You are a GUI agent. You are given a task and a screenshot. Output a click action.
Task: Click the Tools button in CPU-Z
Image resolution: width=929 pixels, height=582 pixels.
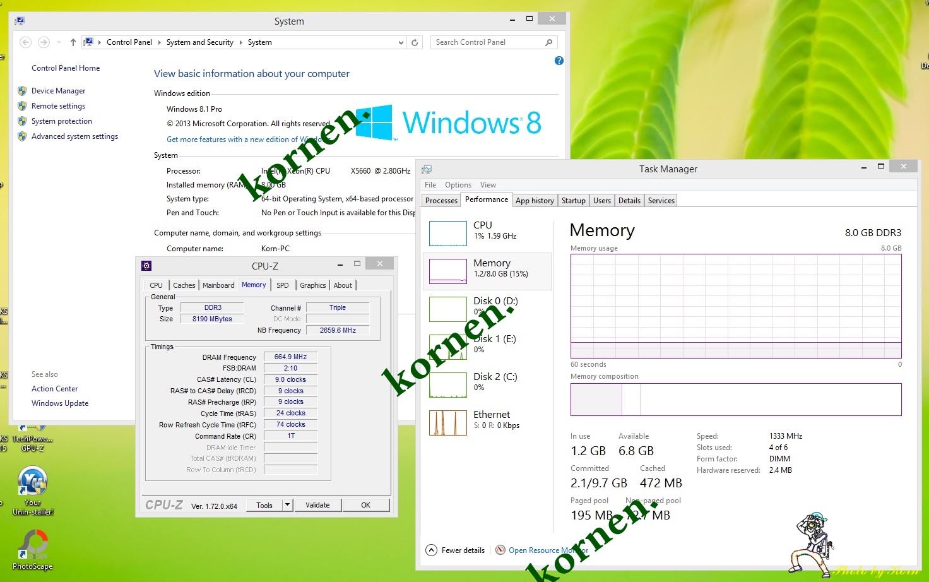tap(264, 505)
